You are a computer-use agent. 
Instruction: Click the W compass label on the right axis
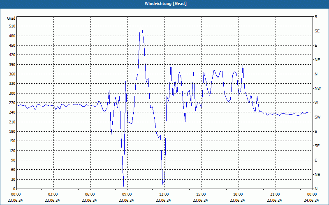coord(316,103)
